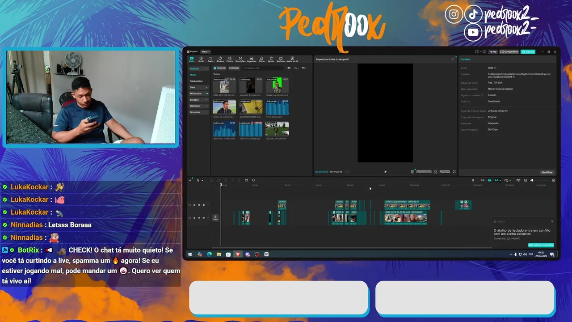The width and height of the screenshot is (572, 322).
Task: Click the player fullscreen icon
Action: [x=454, y=172]
